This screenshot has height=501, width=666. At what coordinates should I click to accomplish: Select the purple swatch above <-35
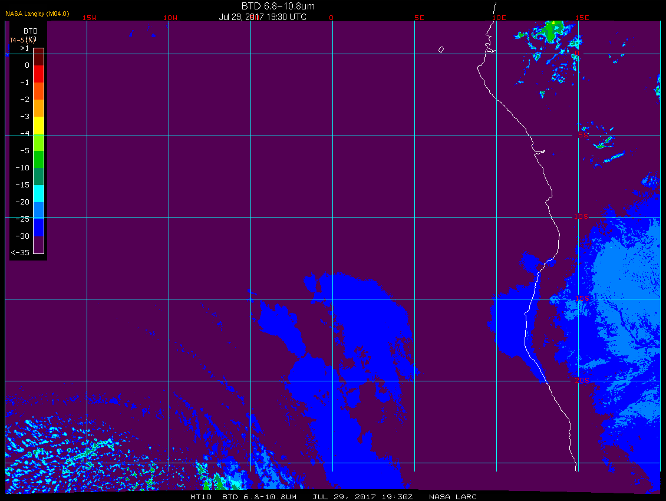pos(39,245)
